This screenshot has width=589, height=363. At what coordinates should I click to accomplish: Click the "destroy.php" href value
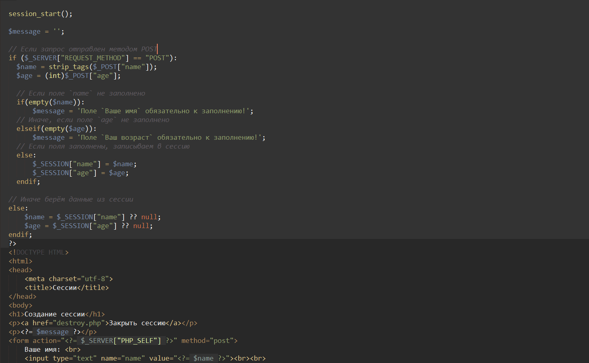click(78, 323)
